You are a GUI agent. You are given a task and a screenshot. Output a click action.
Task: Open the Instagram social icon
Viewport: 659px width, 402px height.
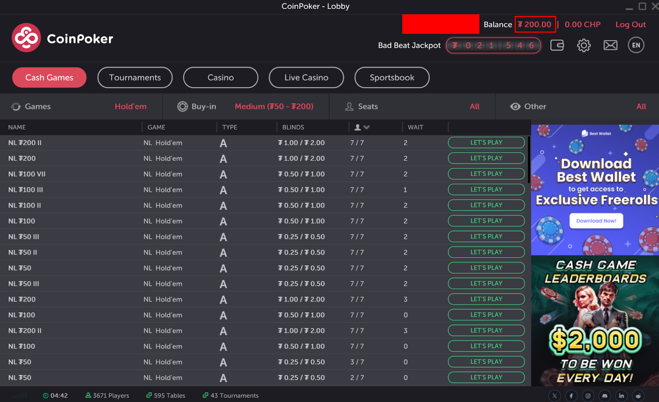588,396
